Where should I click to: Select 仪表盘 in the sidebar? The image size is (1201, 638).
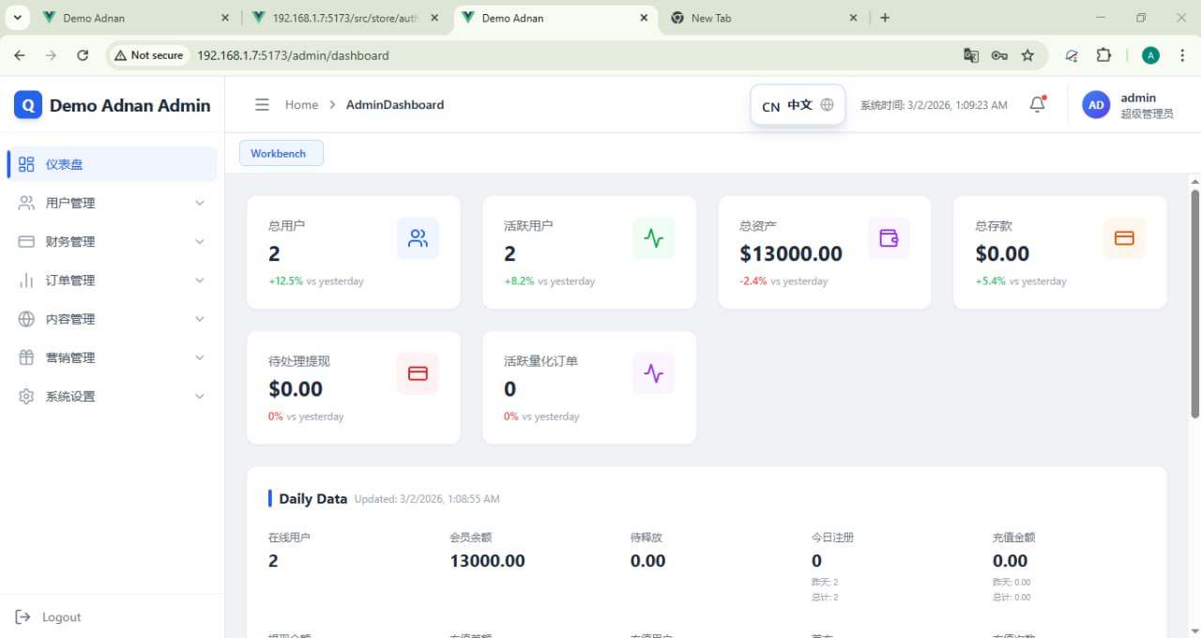click(112, 164)
